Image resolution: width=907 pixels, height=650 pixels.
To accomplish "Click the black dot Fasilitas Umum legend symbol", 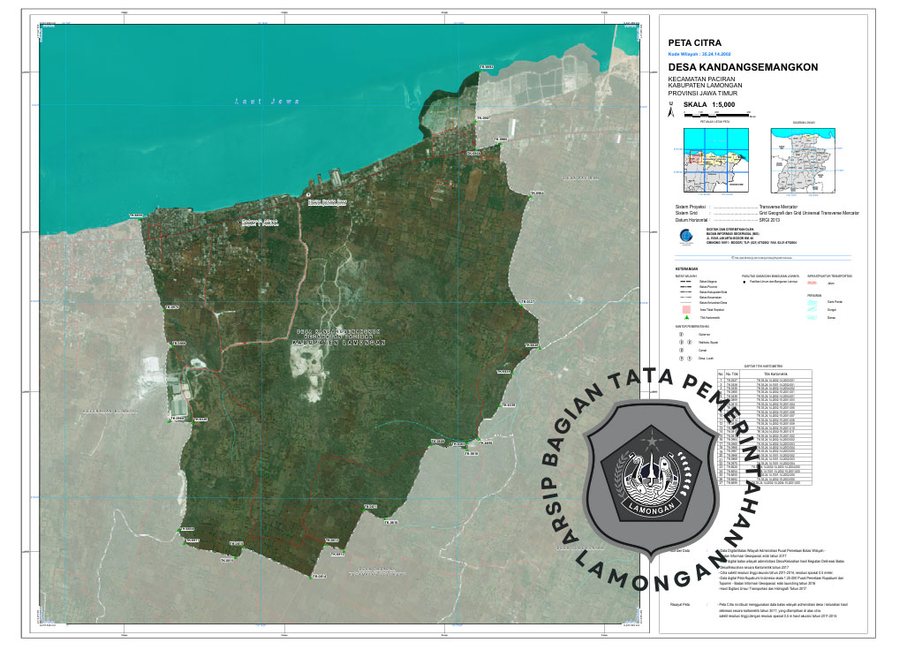I will tap(744, 283).
